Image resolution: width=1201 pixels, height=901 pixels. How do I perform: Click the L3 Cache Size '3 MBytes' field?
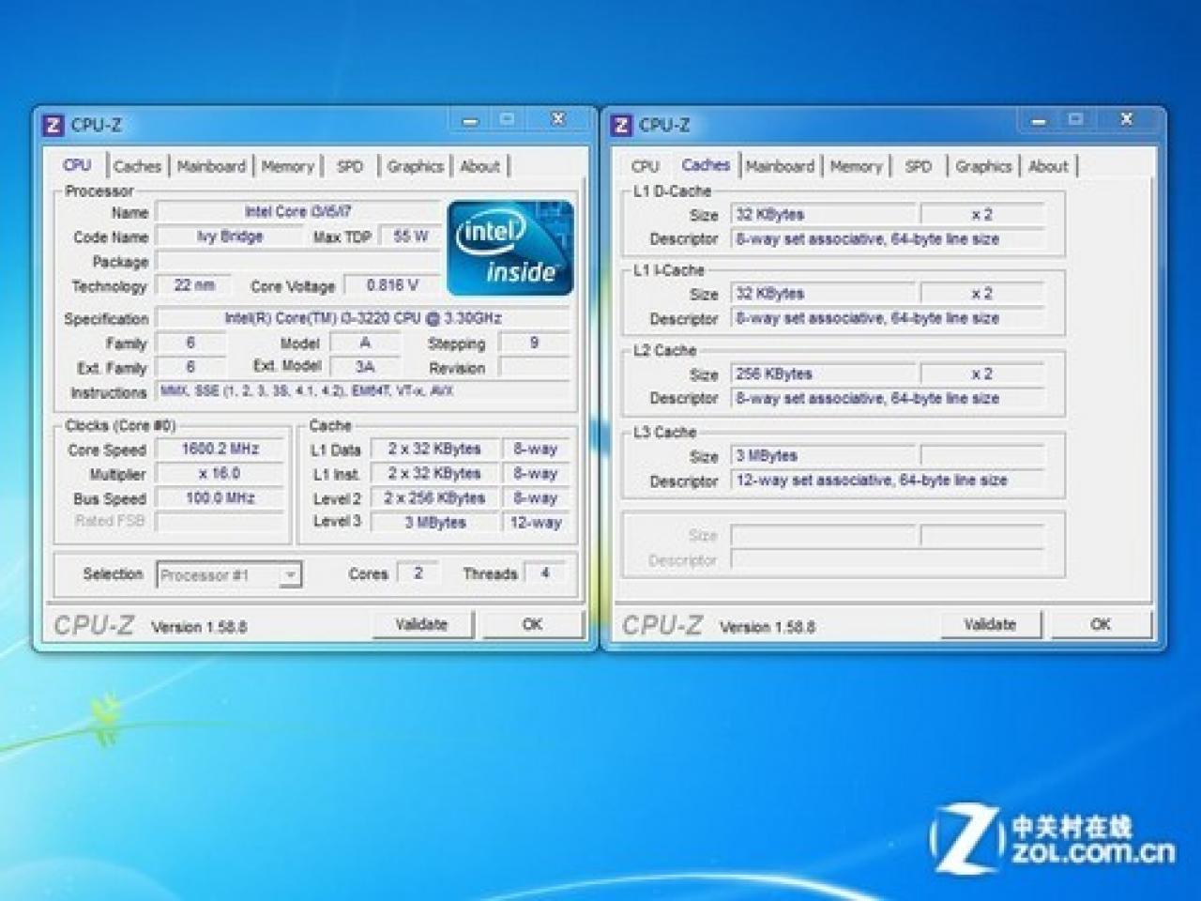(x=822, y=456)
